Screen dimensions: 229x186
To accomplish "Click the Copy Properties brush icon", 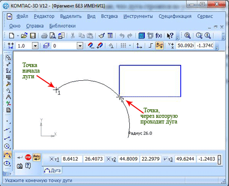I will 102,36.
